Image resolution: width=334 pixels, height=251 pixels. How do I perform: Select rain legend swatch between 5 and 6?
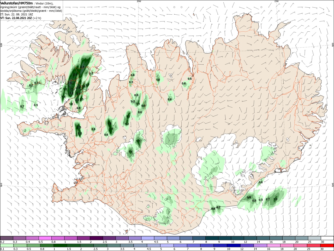167,246
